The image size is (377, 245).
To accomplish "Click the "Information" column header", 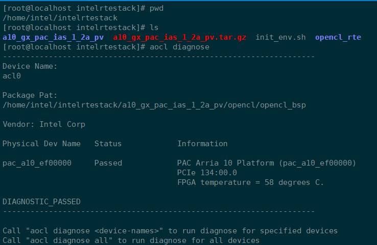I will tap(202, 144).
